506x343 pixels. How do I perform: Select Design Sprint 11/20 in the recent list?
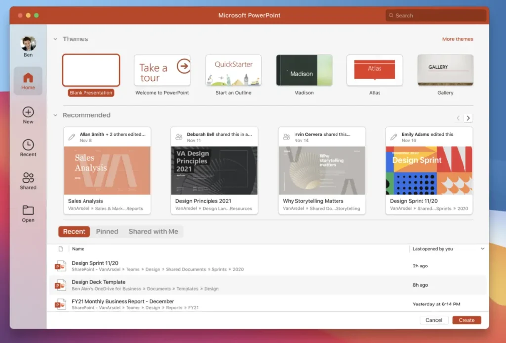268,266
